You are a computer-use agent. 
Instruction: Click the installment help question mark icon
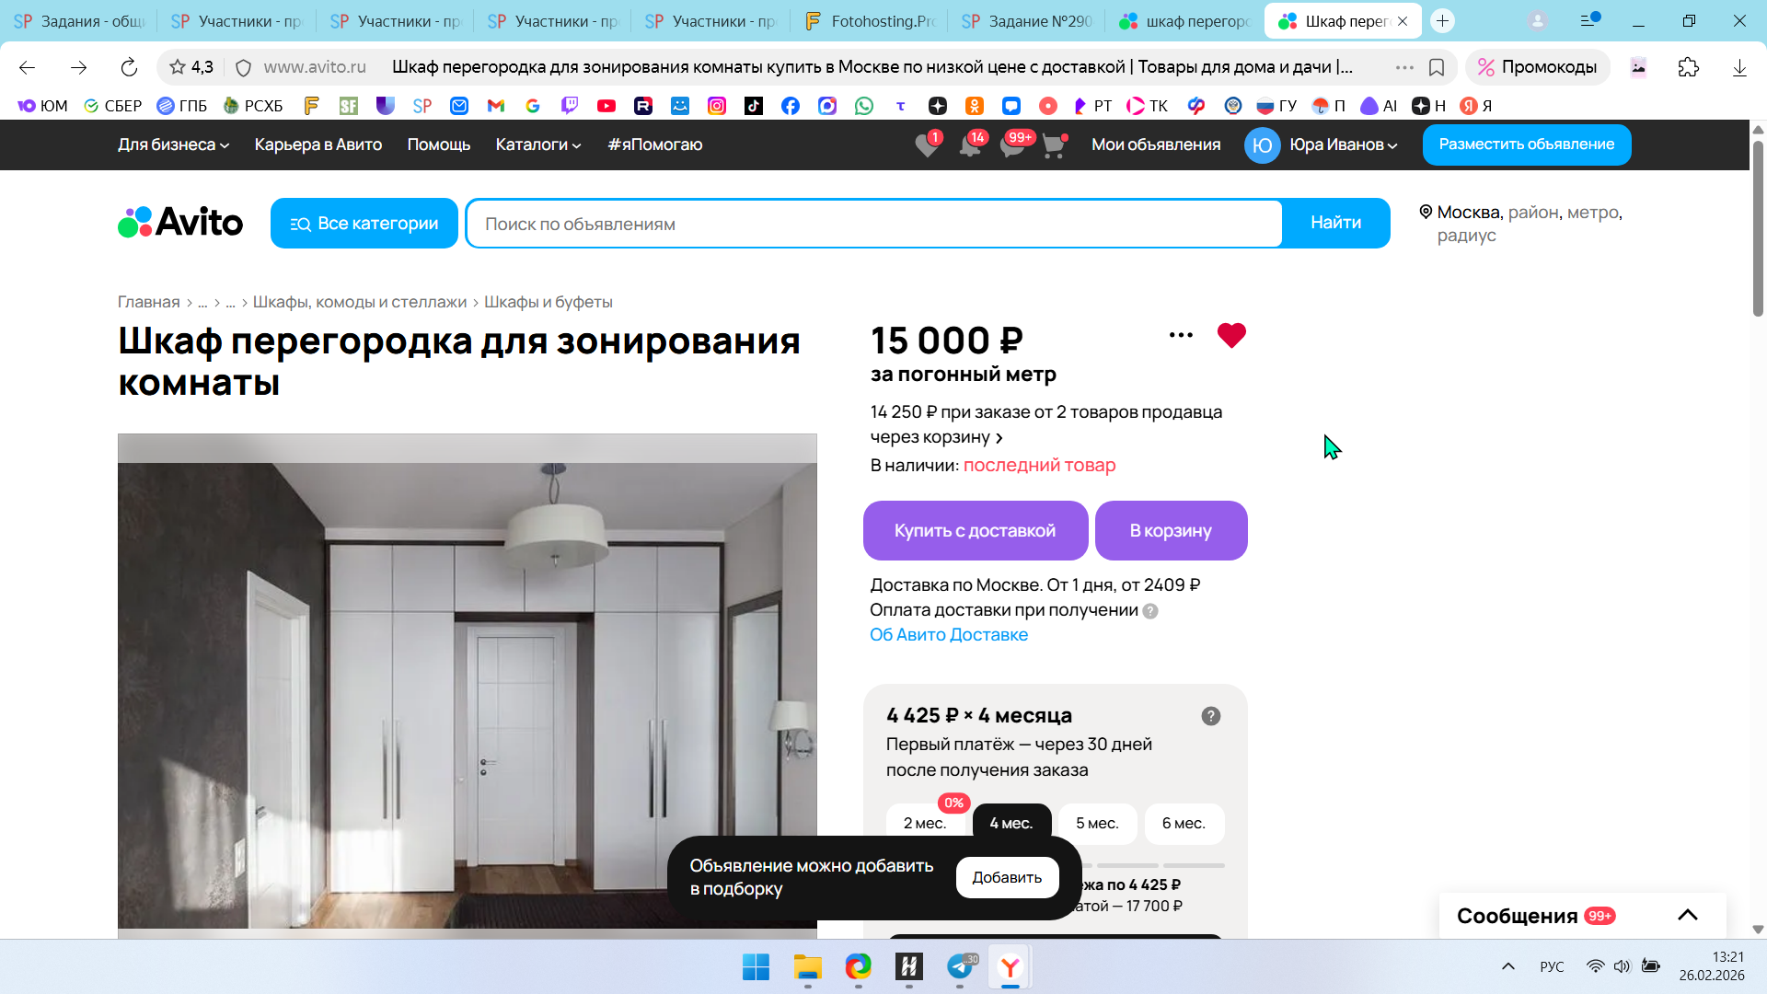[x=1210, y=716]
